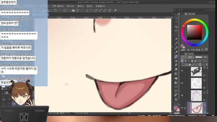
Task: Select the Ruler tool
Action: [176, 95]
